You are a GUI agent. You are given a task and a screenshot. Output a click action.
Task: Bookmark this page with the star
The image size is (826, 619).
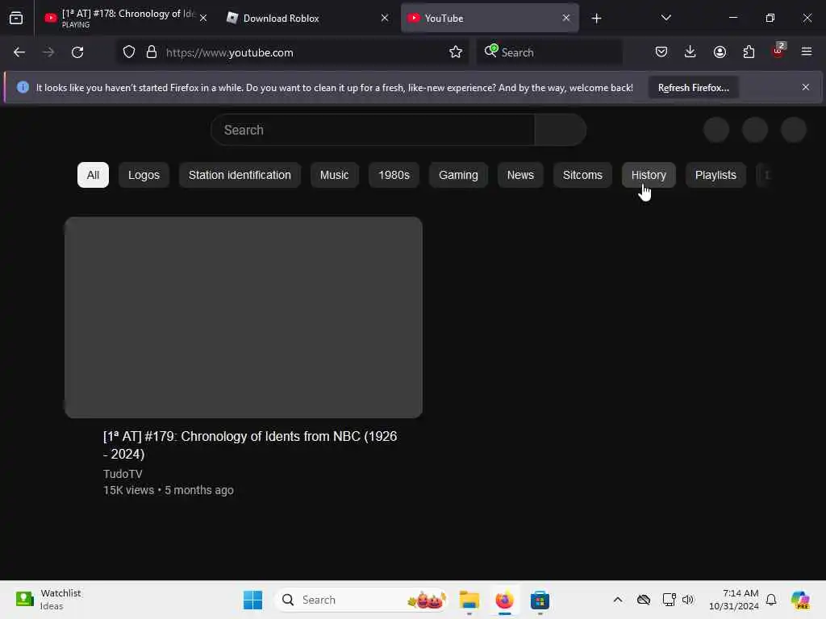point(456,52)
